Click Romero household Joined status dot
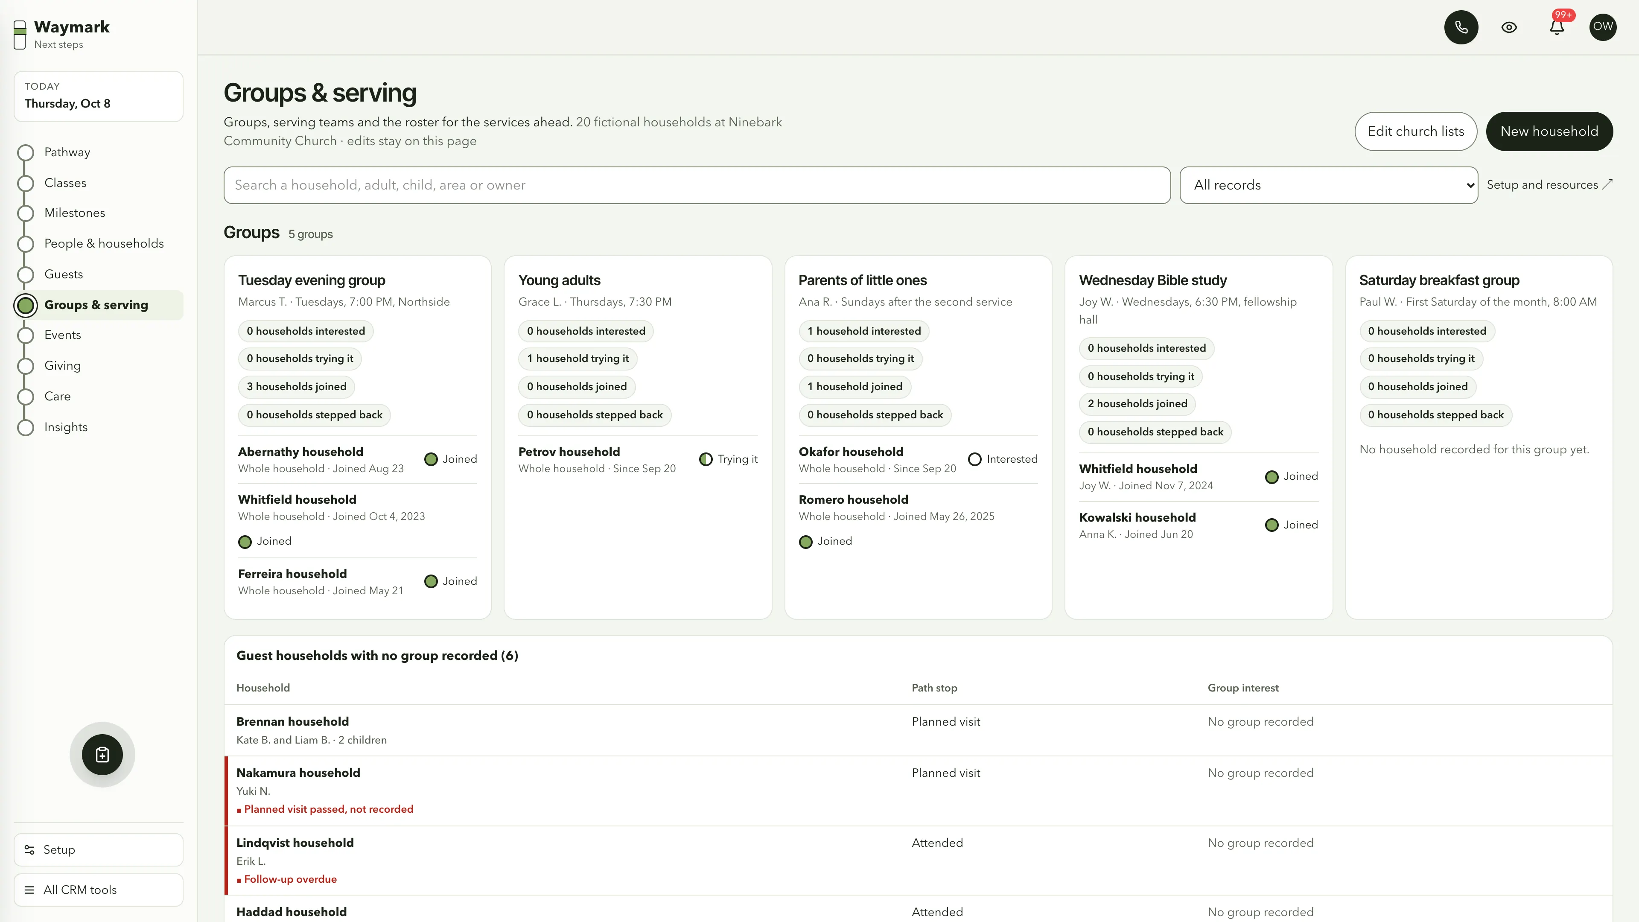 click(805, 542)
